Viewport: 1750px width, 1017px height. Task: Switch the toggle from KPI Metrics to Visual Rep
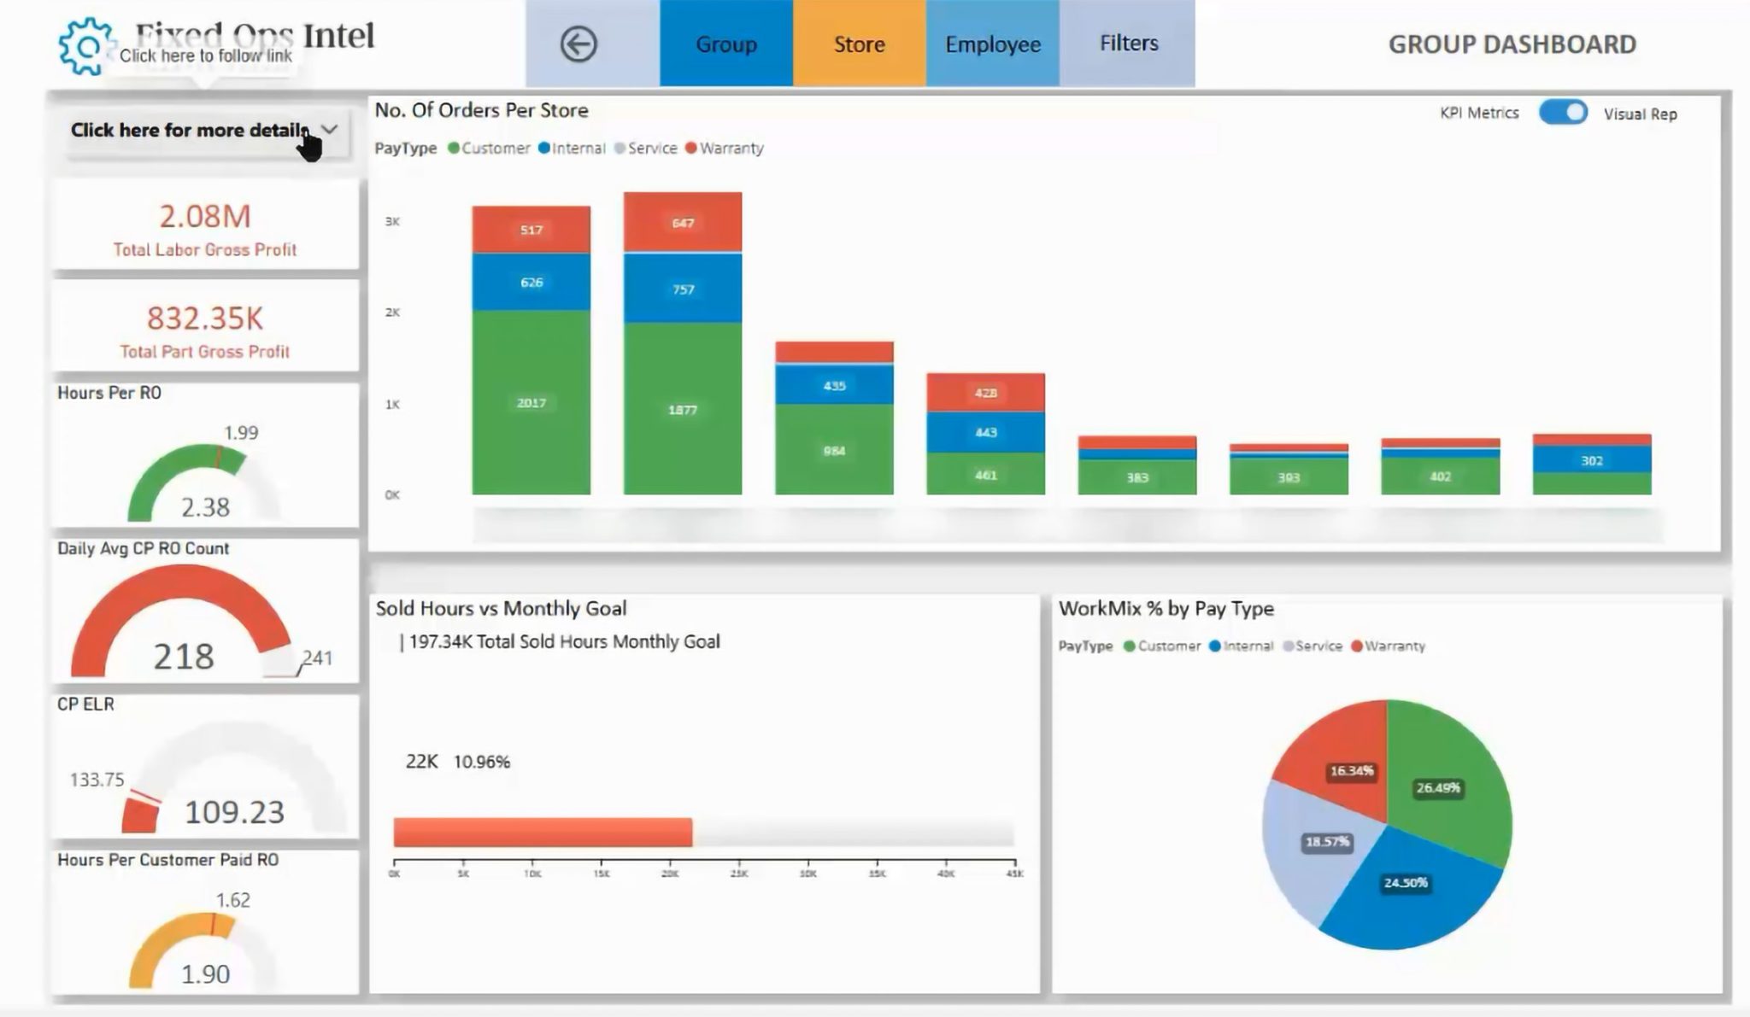pos(1564,112)
